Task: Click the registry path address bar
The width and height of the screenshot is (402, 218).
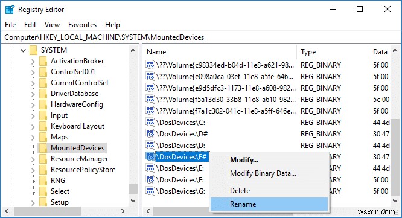Action: 201,37
